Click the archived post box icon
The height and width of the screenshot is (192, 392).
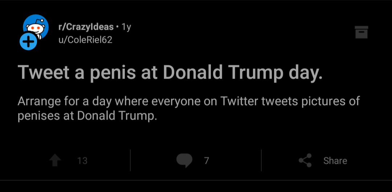pyautogui.click(x=362, y=32)
